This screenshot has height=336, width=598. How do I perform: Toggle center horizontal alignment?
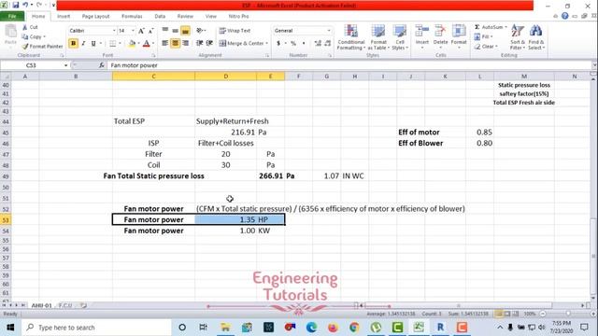(175, 44)
